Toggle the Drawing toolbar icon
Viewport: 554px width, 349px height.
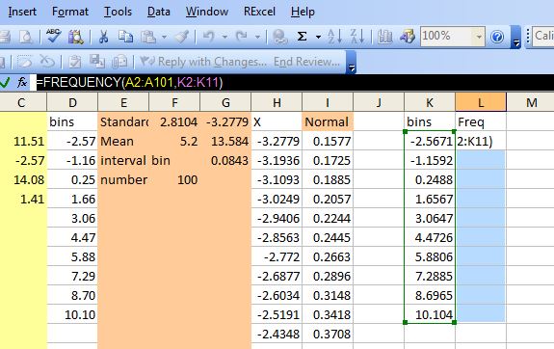(407, 37)
